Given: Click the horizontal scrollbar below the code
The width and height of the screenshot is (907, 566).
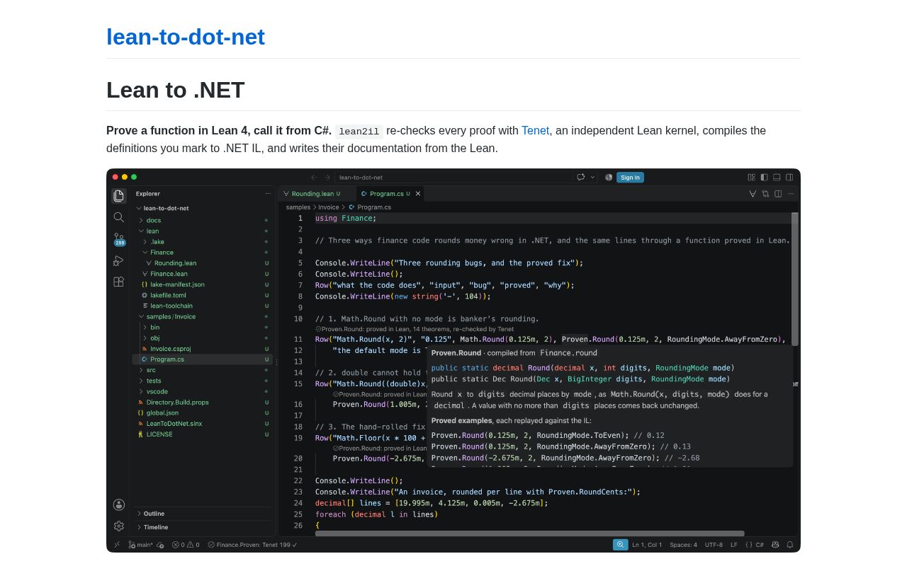Looking at the screenshot, I should click(530, 533).
